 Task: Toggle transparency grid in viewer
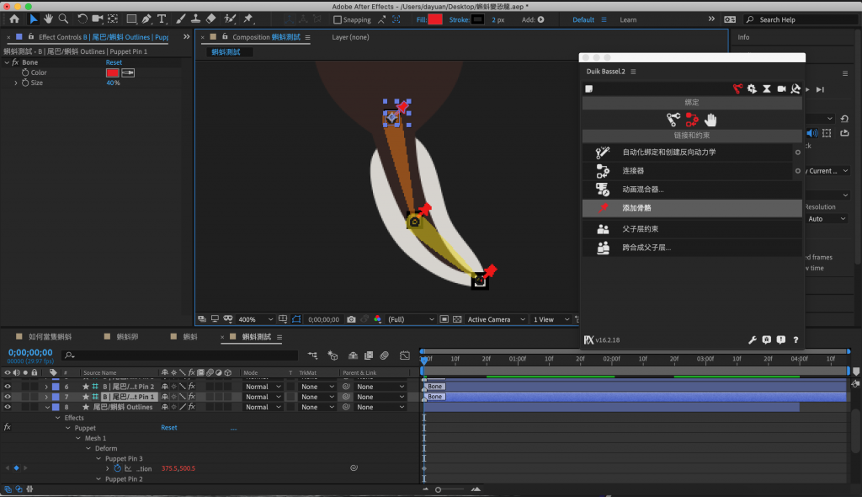tap(457, 319)
